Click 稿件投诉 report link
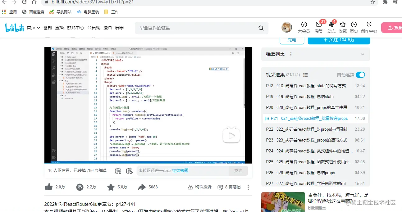402x212 pixels. pos(200,187)
